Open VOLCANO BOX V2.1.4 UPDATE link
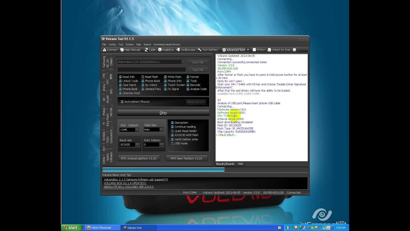The image size is (410, 231). [x=125, y=183]
